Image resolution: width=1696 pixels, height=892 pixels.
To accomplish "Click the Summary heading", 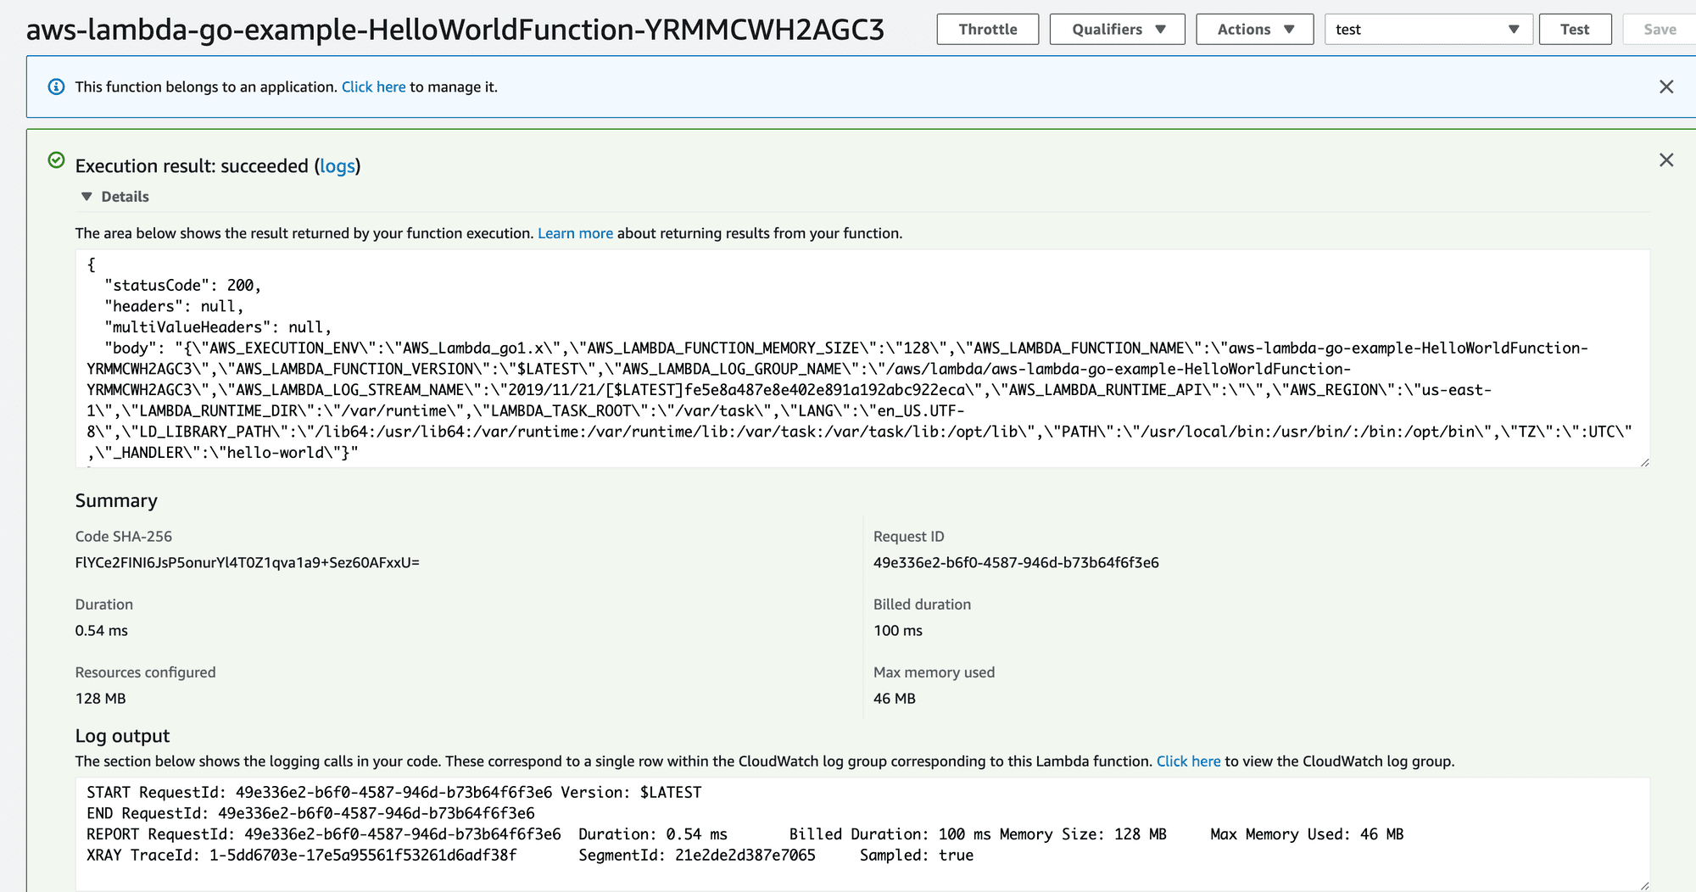I will (x=116, y=501).
